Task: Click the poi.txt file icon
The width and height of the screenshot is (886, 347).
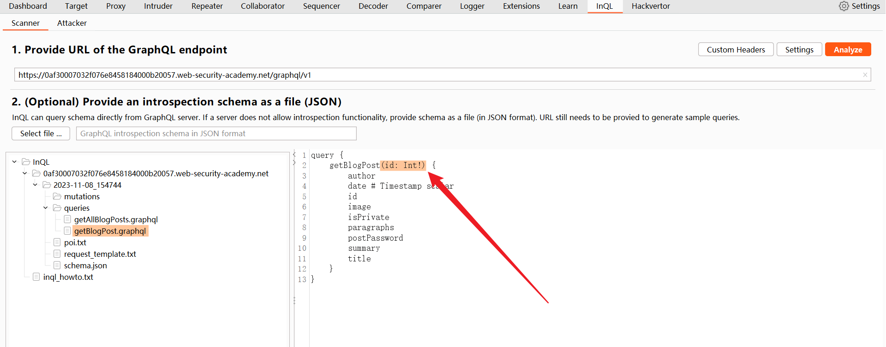Action: [57, 243]
